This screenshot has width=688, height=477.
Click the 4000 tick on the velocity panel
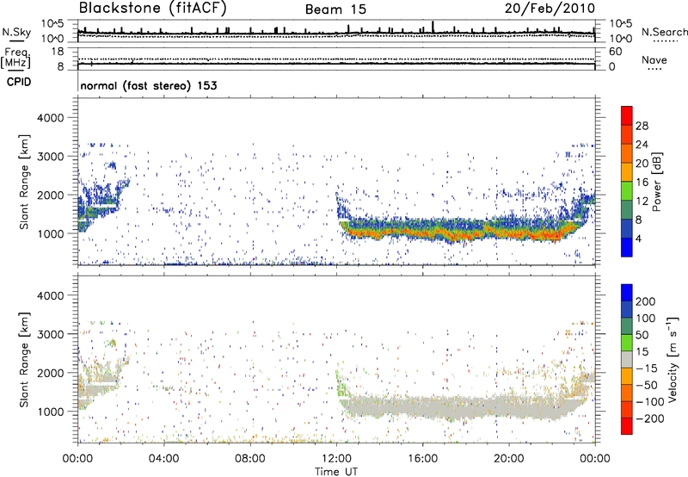pyautogui.click(x=51, y=295)
